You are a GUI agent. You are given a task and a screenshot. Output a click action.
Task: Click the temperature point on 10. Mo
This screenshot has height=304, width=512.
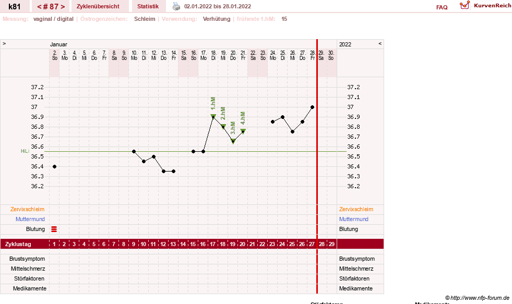pyautogui.click(x=134, y=152)
